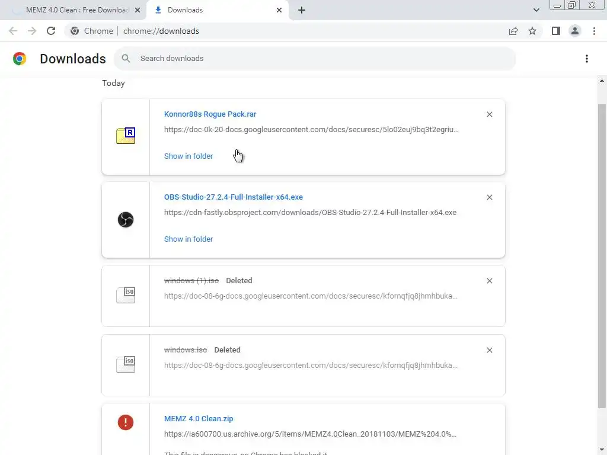The height and width of the screenshot is (455, 607).
Task: Reload the page with the refresh icon
Action: [x=51, y=31]
